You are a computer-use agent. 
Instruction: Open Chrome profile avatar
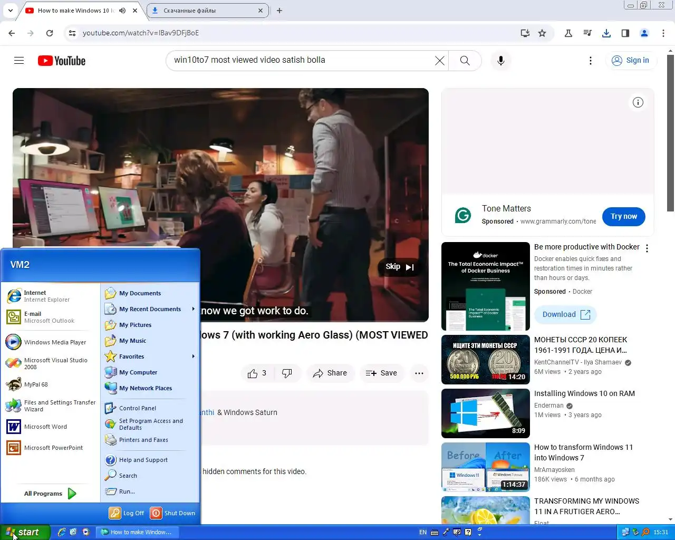[644, 33]
